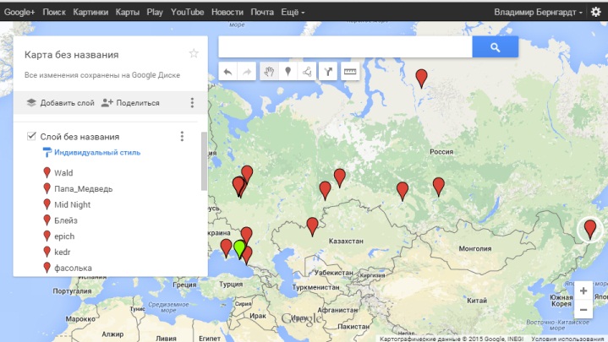Screen dimensions: 608x342
Task: Click the 'Поделиться' button
Action: (x=130, y=103)
